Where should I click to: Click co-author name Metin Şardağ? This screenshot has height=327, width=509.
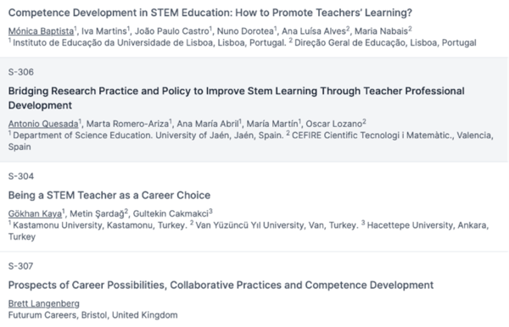[97, 213]
